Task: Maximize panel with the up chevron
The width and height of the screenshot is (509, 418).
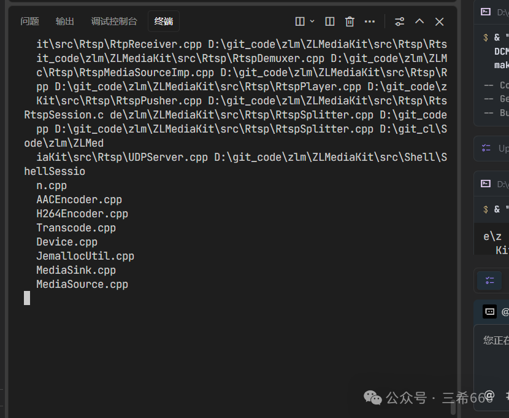Action: (x=419, y=21)
